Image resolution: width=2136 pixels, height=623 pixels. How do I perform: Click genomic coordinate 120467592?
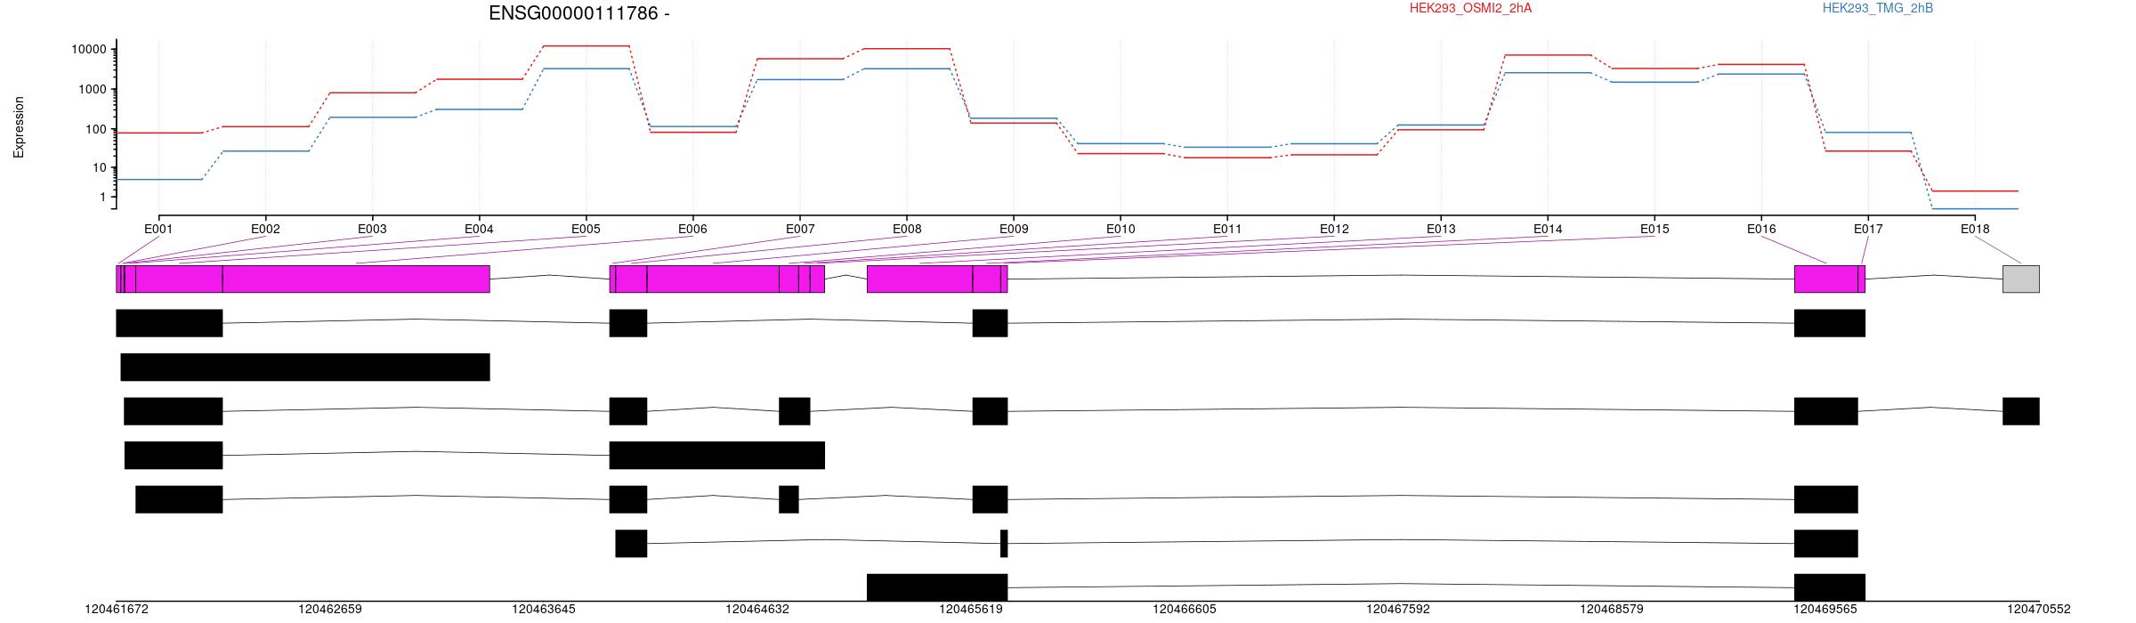(1398, 610)
